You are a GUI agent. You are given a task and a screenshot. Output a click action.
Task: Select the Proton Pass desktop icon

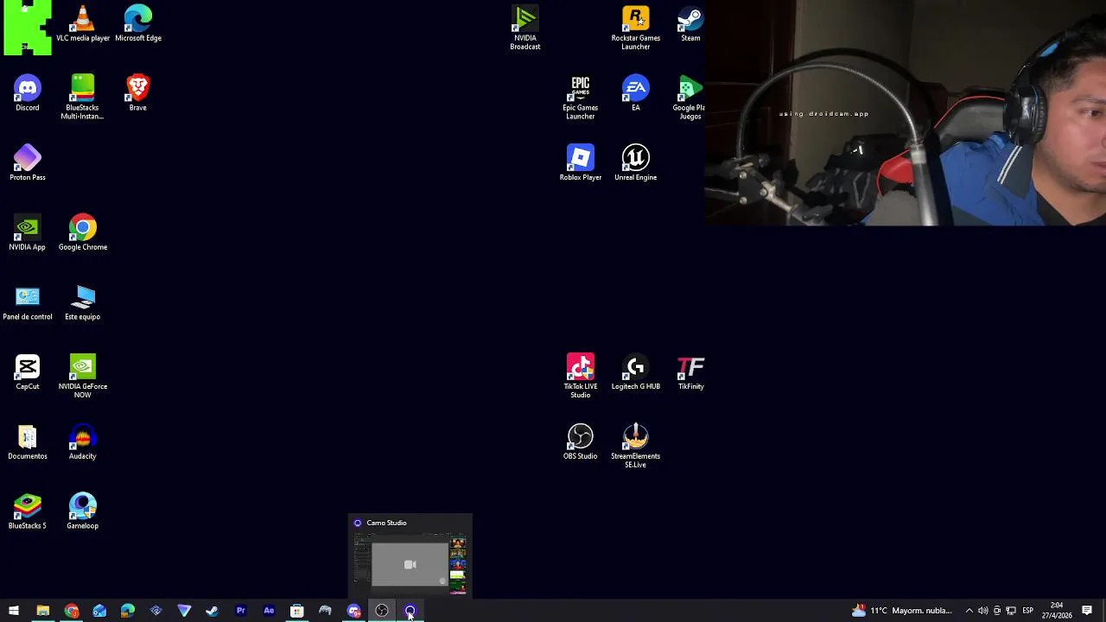28,162
